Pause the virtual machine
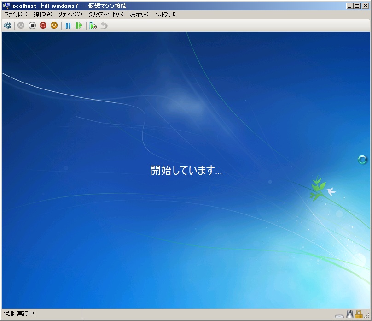The width and height of the screenshot is (372, 321). coord(68,25)
